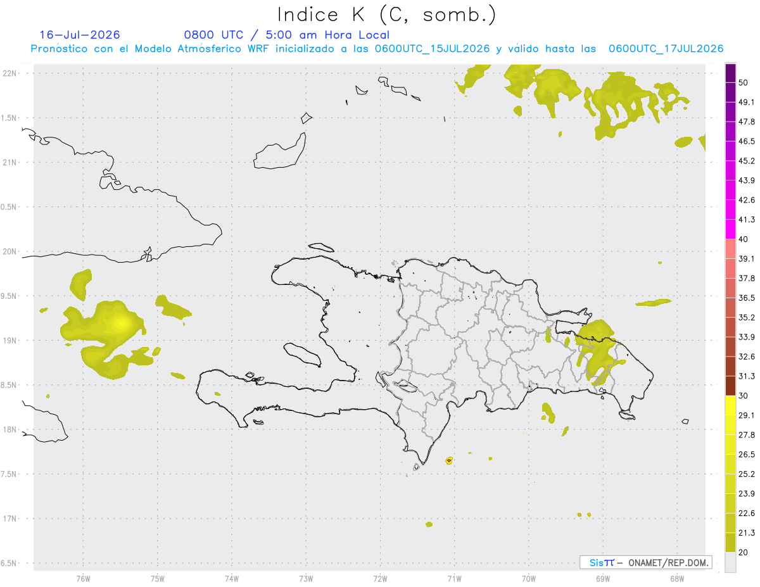This screenshot has height=587, width=760.
Task: Click the colorbar value "23.9"
Action: 747,494
